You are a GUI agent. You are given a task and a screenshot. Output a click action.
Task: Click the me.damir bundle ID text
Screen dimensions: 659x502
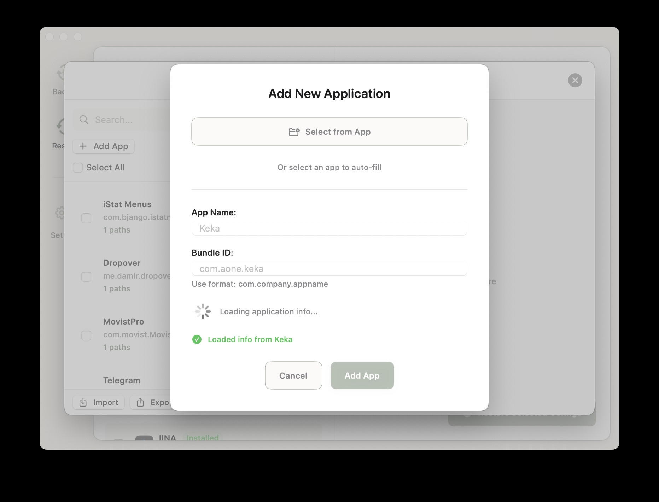pyautogui.click(x=137, y=276)
